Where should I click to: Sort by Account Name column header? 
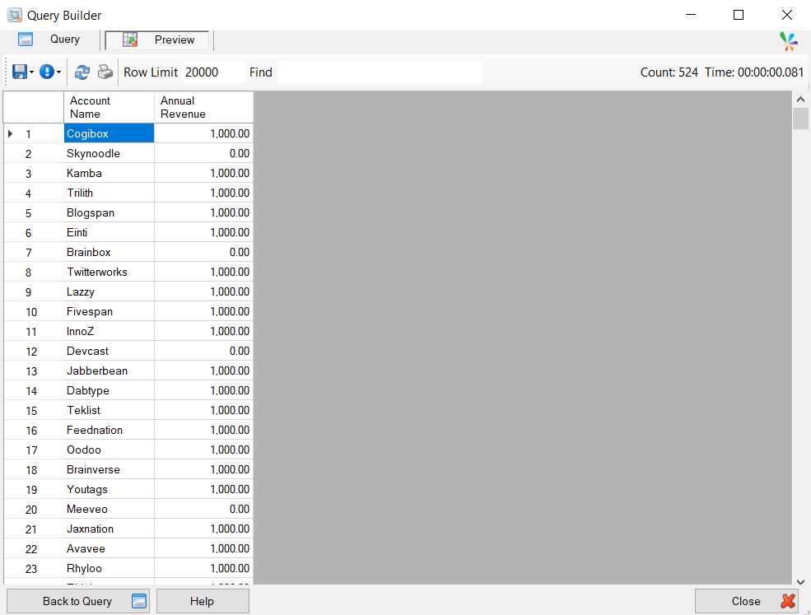[x=110, y=107]
